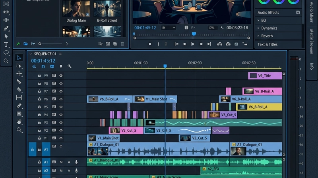The image size is (318, 178).
Task: Add marker in program monitor controls
Action: point(150,44)
